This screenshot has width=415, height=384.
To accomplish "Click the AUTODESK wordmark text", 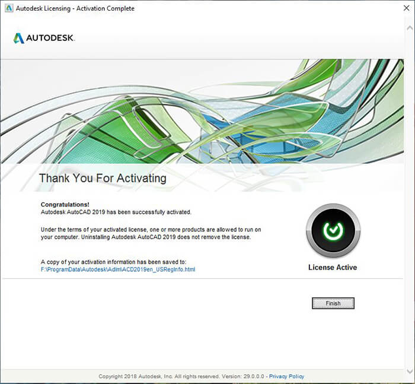I will tap(50, 38).
